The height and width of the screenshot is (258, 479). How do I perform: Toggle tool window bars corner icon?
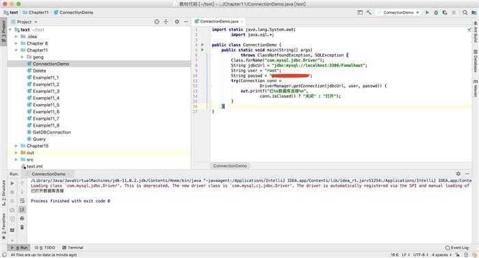4,255
